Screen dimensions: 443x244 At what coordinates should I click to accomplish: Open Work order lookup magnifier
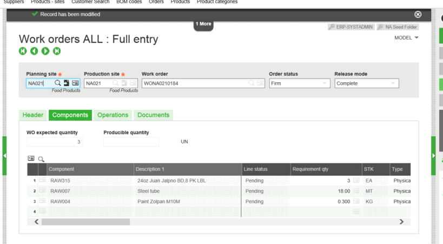[251, 83]
